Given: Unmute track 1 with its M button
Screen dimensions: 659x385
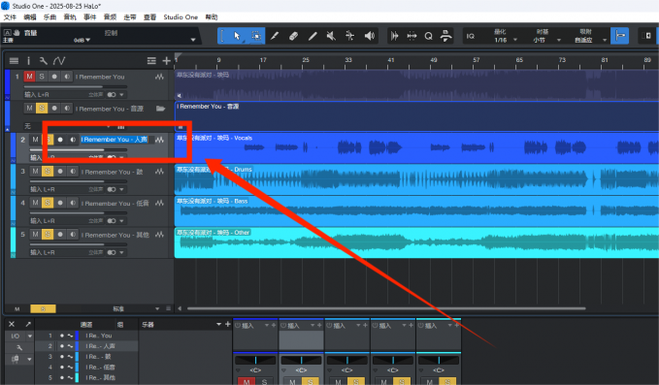Looking at the screenshot, I should pos(29,77).
